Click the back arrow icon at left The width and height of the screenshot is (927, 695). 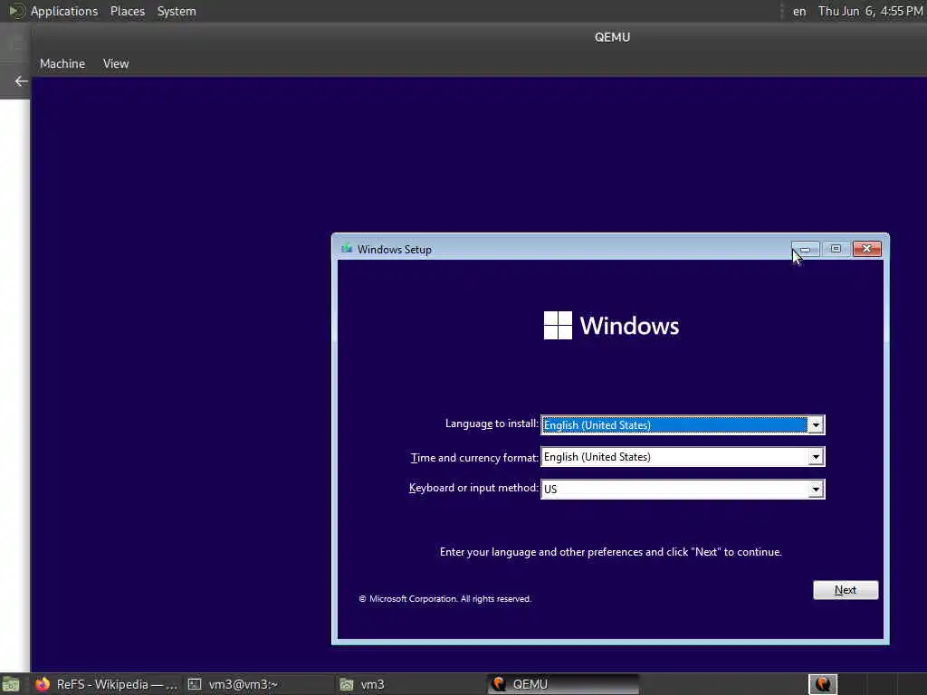(x=22, y=81)
